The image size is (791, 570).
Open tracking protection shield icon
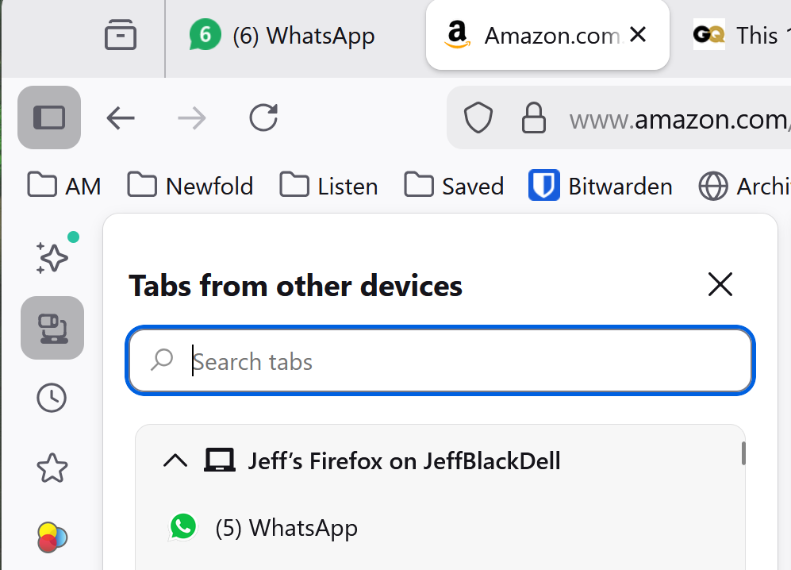click(478, 118)
